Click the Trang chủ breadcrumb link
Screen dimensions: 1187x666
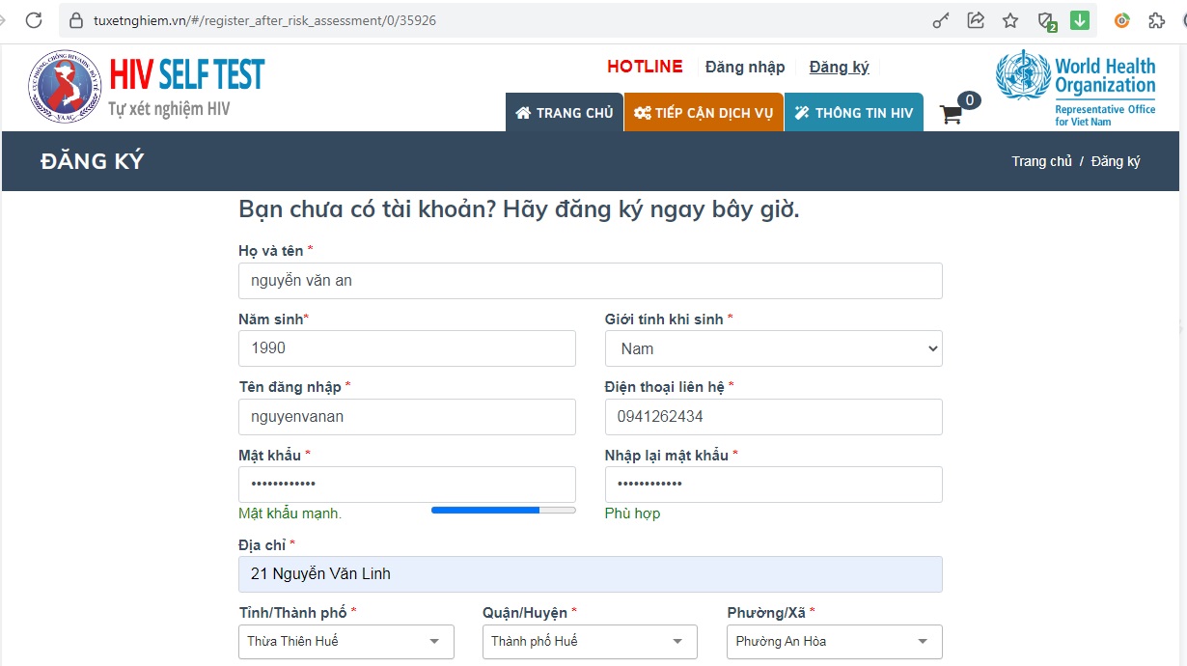(x=1041, y=161)
